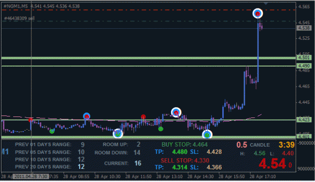
Task: Select the 28 Apr 10:30 time label
Action: point(107,176)
